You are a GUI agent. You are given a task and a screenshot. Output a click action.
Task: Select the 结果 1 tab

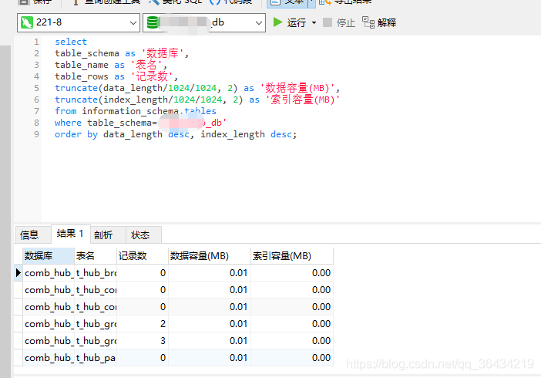click(70, 234)
